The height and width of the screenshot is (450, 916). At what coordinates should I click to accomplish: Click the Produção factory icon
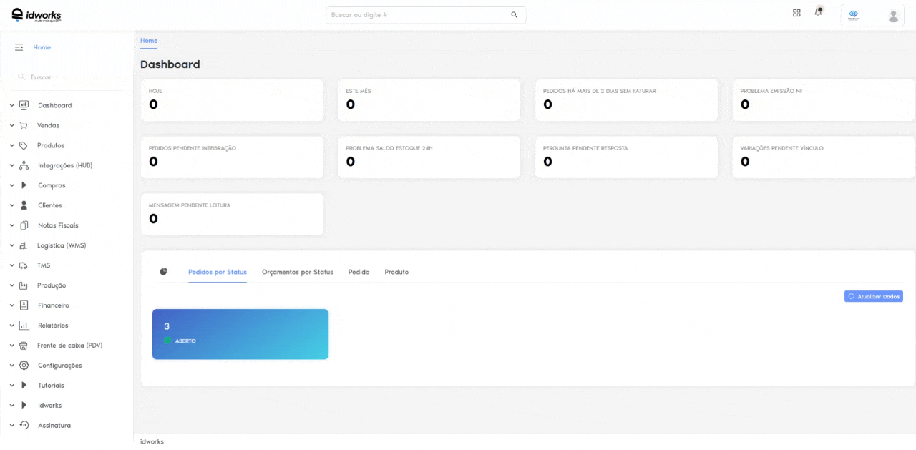click(24, 285)
